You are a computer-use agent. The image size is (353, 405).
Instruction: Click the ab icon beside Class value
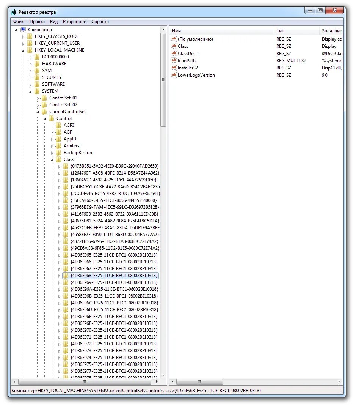174,46
